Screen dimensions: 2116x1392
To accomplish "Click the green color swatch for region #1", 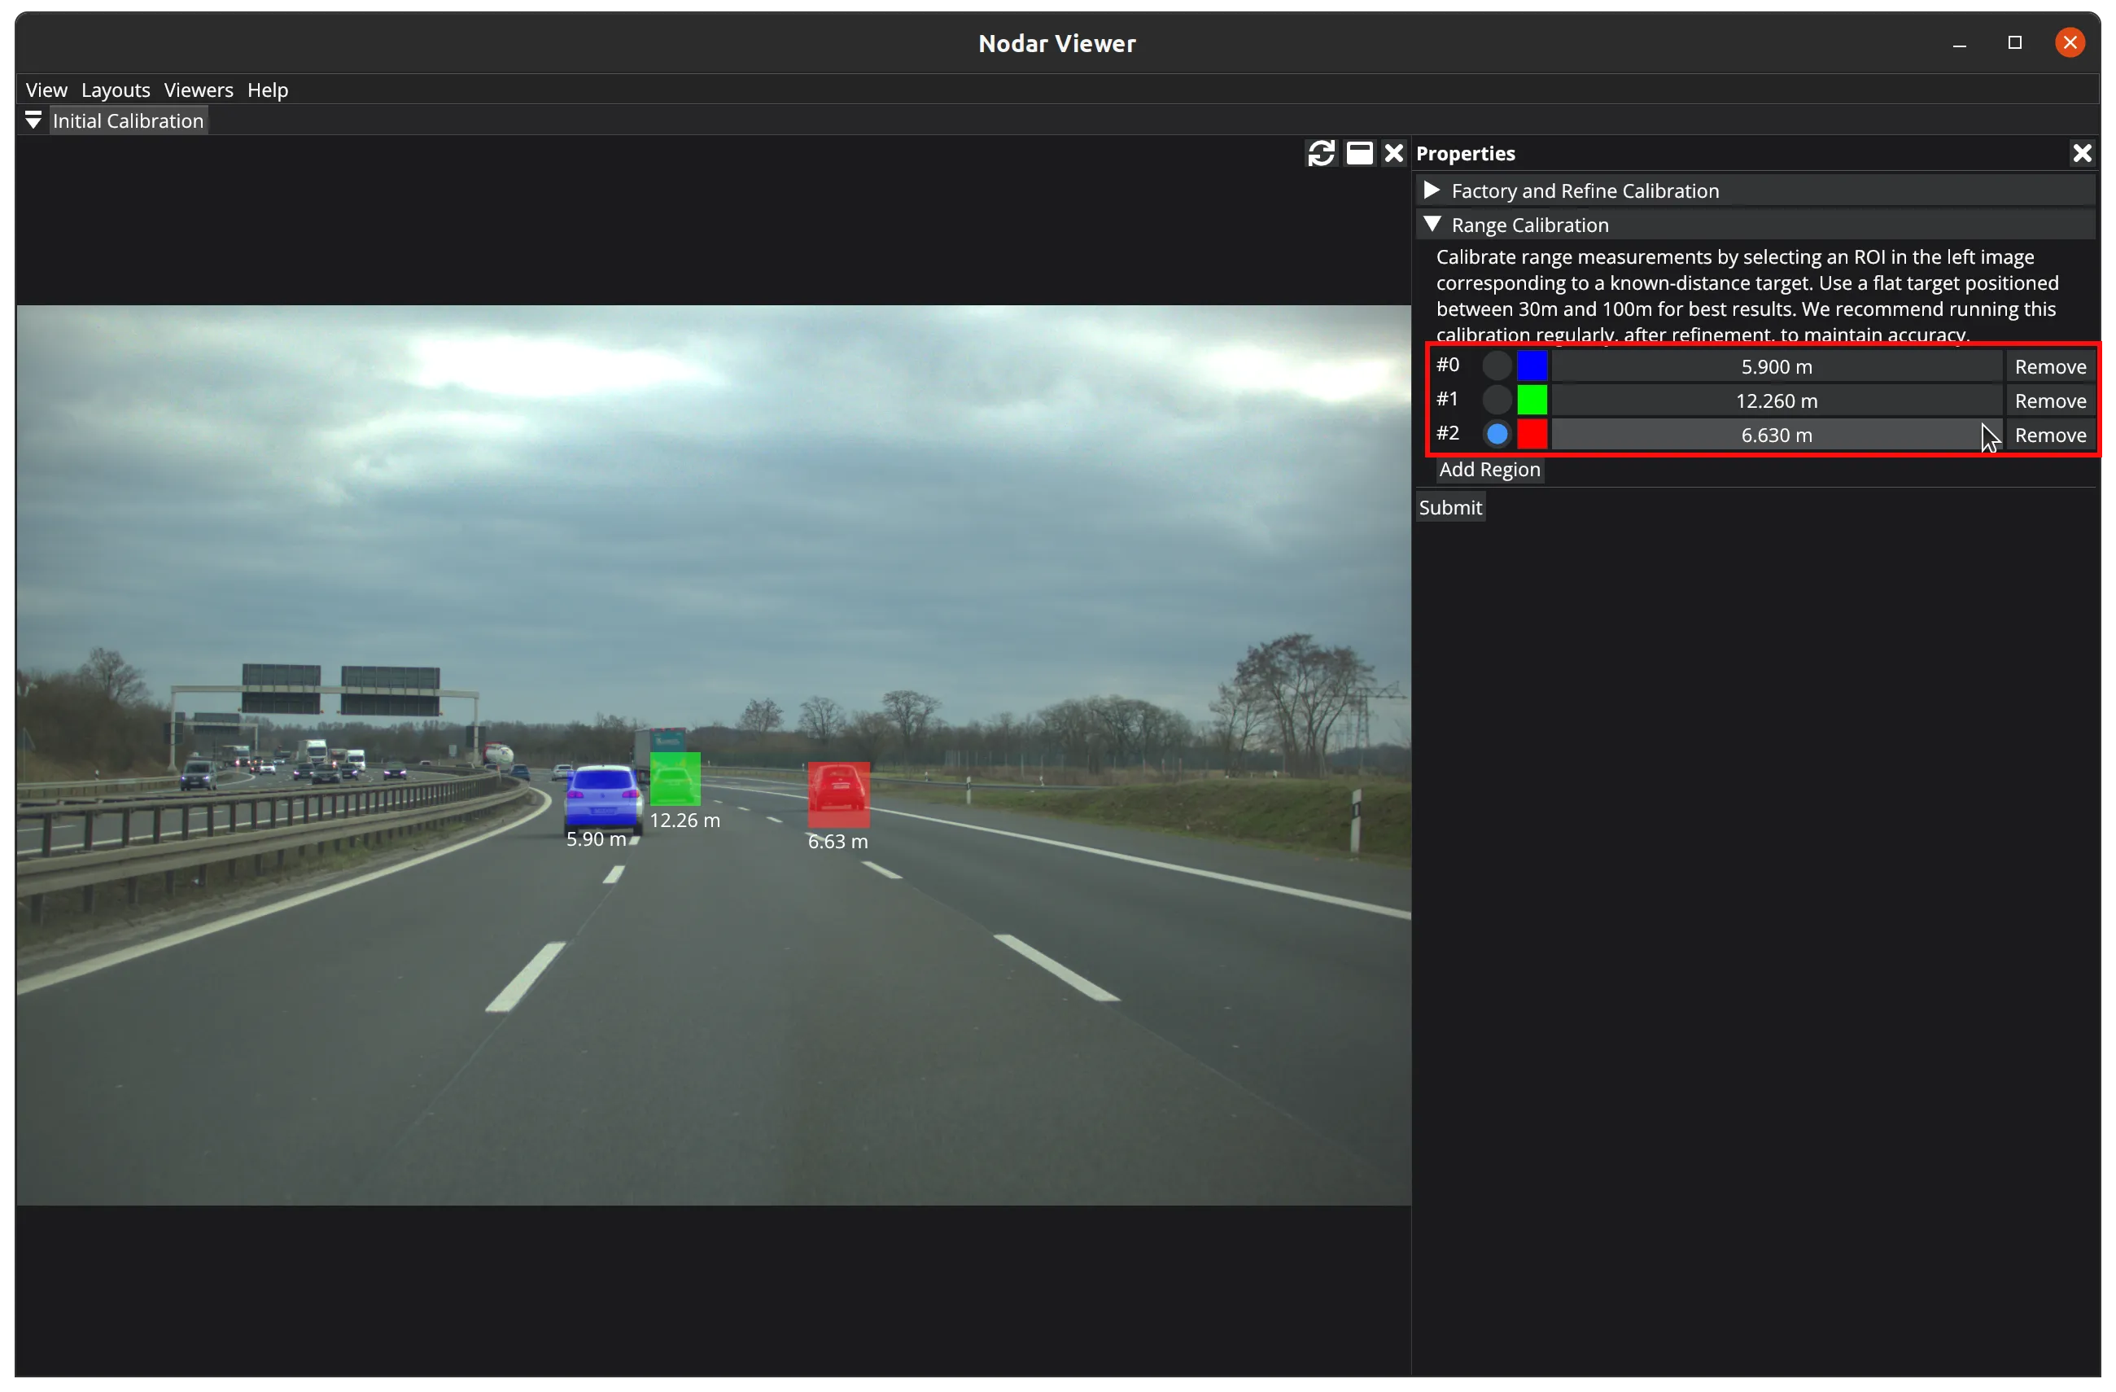I will coord(1531,401).
